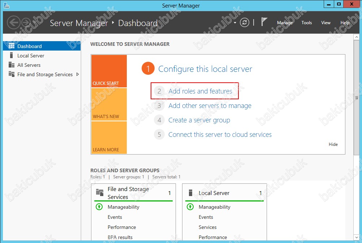Viewport: 362px width, 243px height.
Task: Close the Server Manager window
Action: pyautogui.click(x=352, y=4)
